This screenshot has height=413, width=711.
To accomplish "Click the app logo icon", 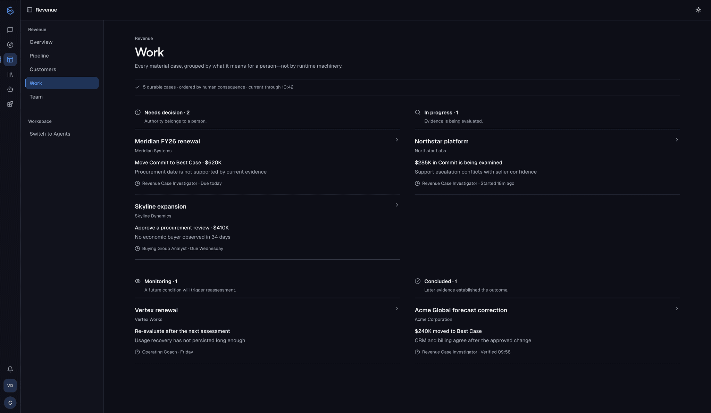I will 10,10.
